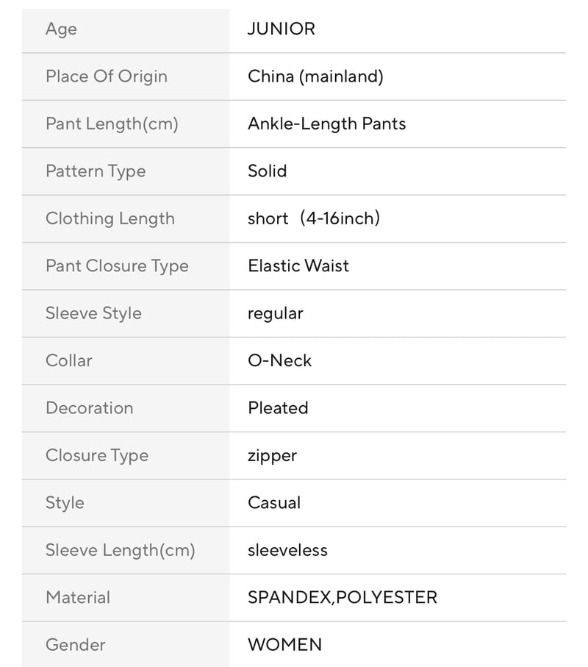The height and width of the screenshot is (667, 588).
Task: Click the Pattern Type label
Action: (x=96, y=171)
